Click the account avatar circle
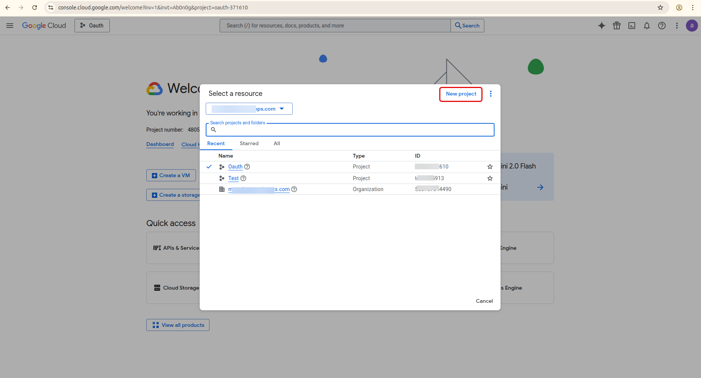This screenshot has width=701, height=378. (x=692, y=26)
